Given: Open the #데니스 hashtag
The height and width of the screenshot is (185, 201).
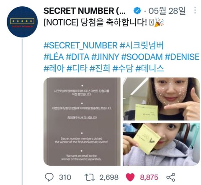Looking at the screenshot, I should coord(150,69).
